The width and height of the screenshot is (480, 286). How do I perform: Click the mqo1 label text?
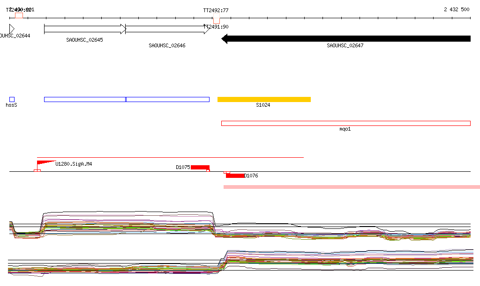coord(345,129)
